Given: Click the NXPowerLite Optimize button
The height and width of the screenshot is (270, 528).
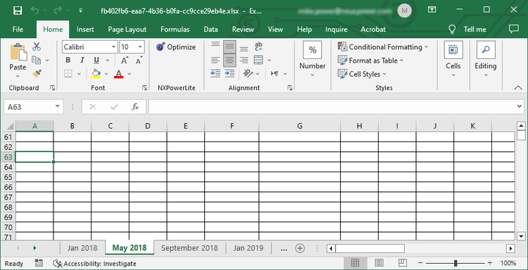Looking at the screenshot, I should (x=176, y=47).
